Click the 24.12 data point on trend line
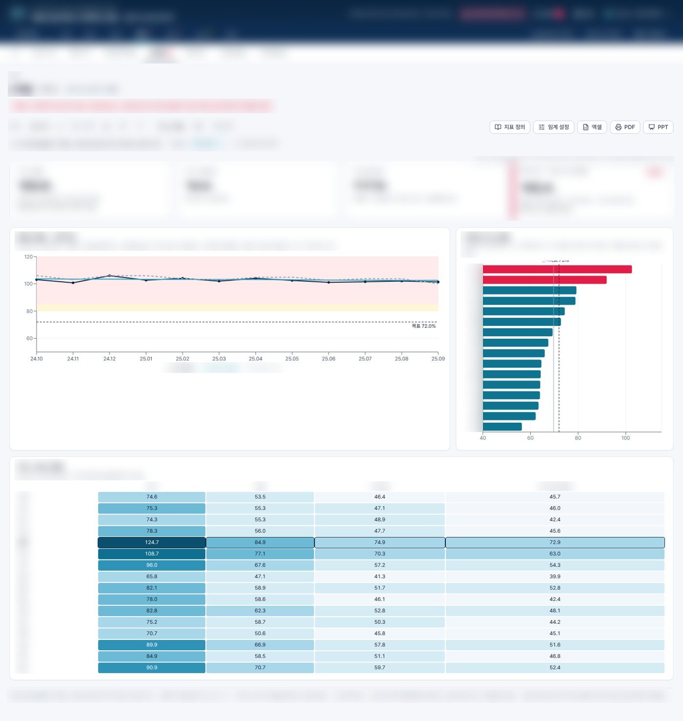 point(109,276)
